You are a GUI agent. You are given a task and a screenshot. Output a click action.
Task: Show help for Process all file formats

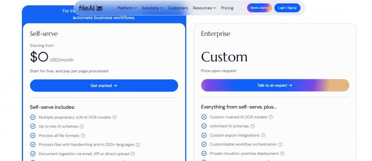click(83, 136)
